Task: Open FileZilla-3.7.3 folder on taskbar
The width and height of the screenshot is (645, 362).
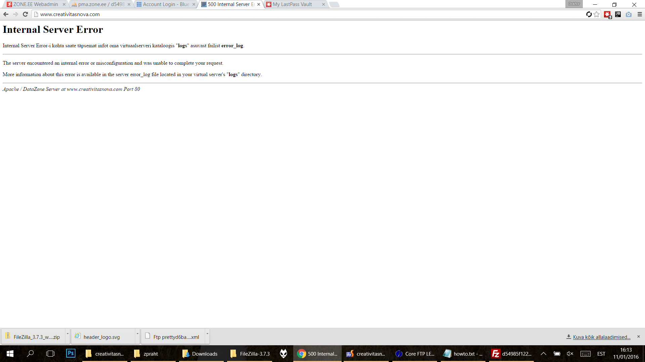Action: [250, 354]
